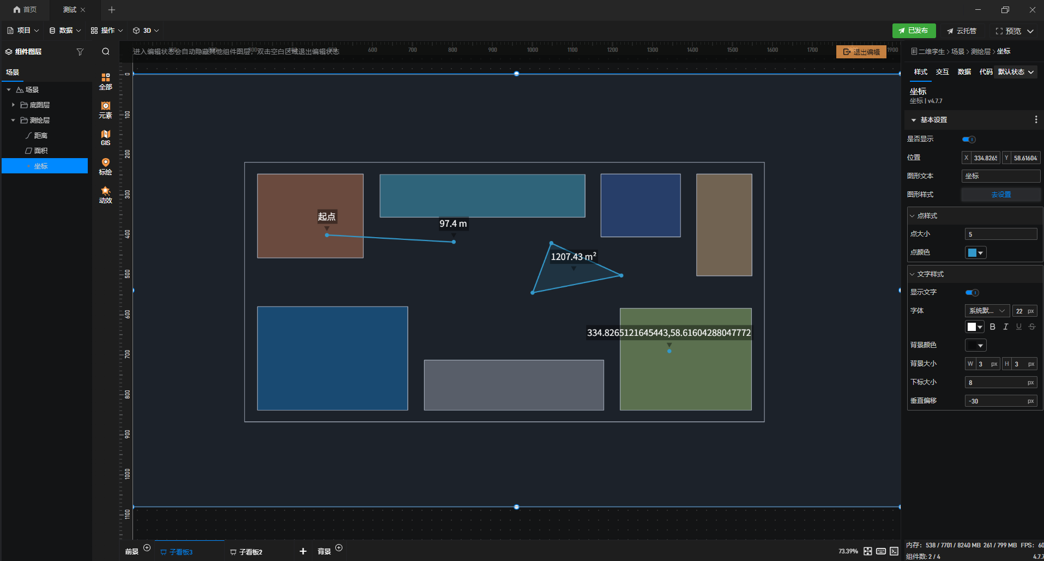Switch to the 交互 interaction tab
This screenshot has height=561, width=1044.
[943, 72]
